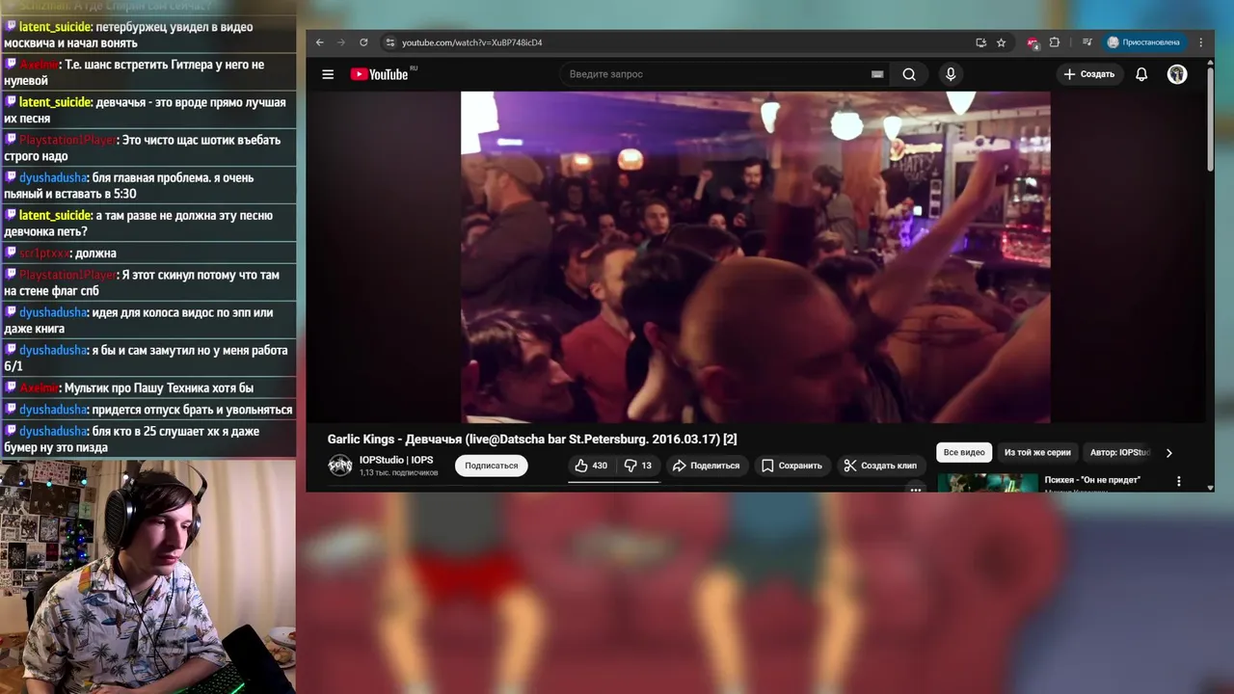The height and width of the screenshot is (694, 1234).
Task: Like the video (430)
Action: point(591,466)
